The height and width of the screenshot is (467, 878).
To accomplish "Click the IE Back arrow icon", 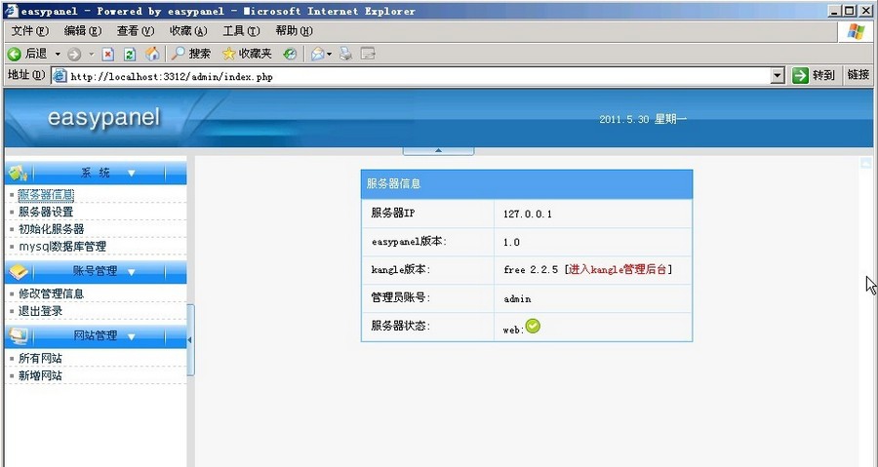I will (x=15, y=54).
